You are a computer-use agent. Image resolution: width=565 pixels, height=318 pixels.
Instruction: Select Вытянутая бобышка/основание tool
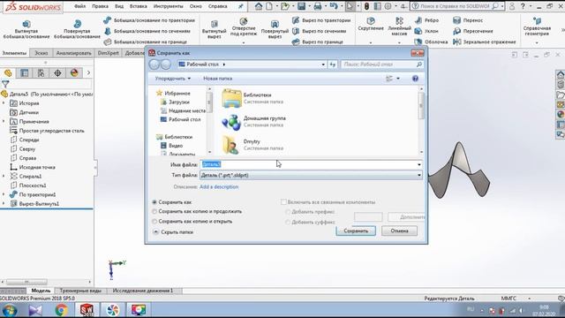pos(26,29)
